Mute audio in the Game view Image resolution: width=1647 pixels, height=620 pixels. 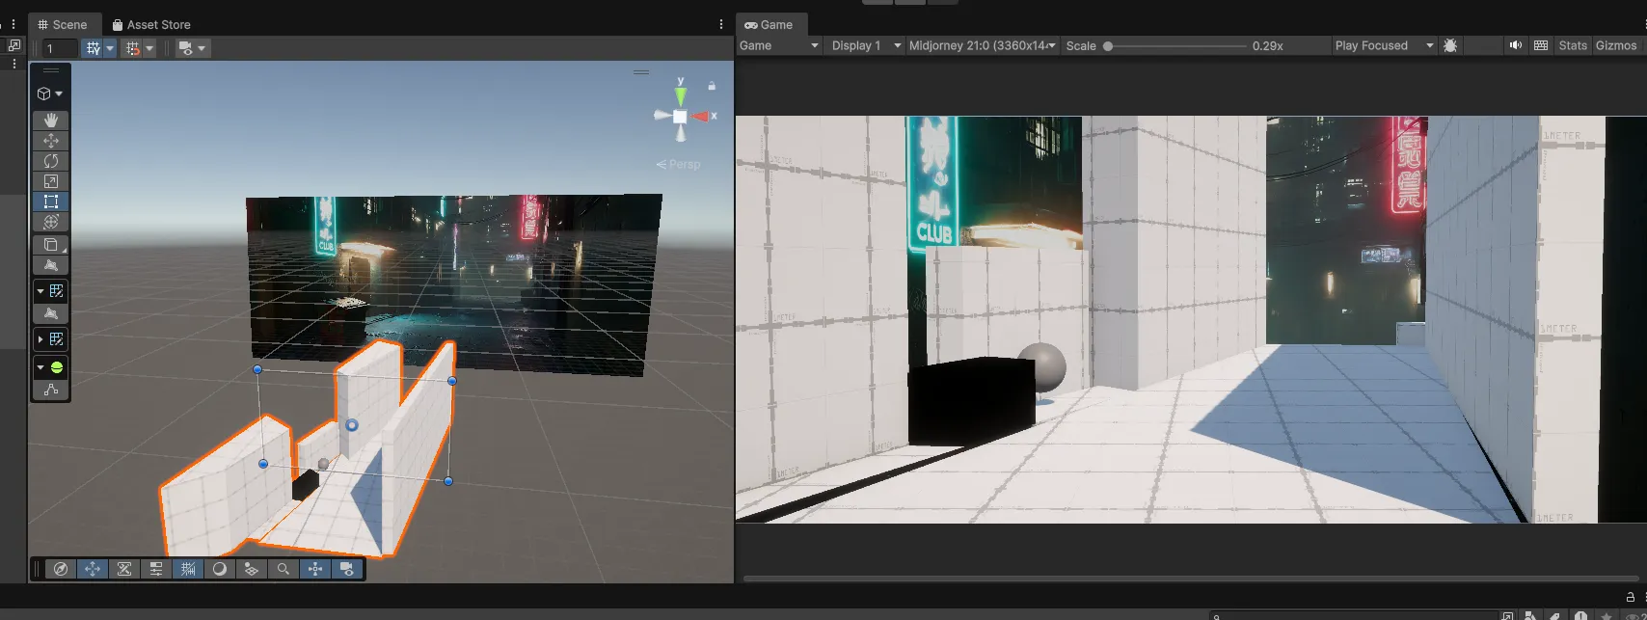(1516, 45)
